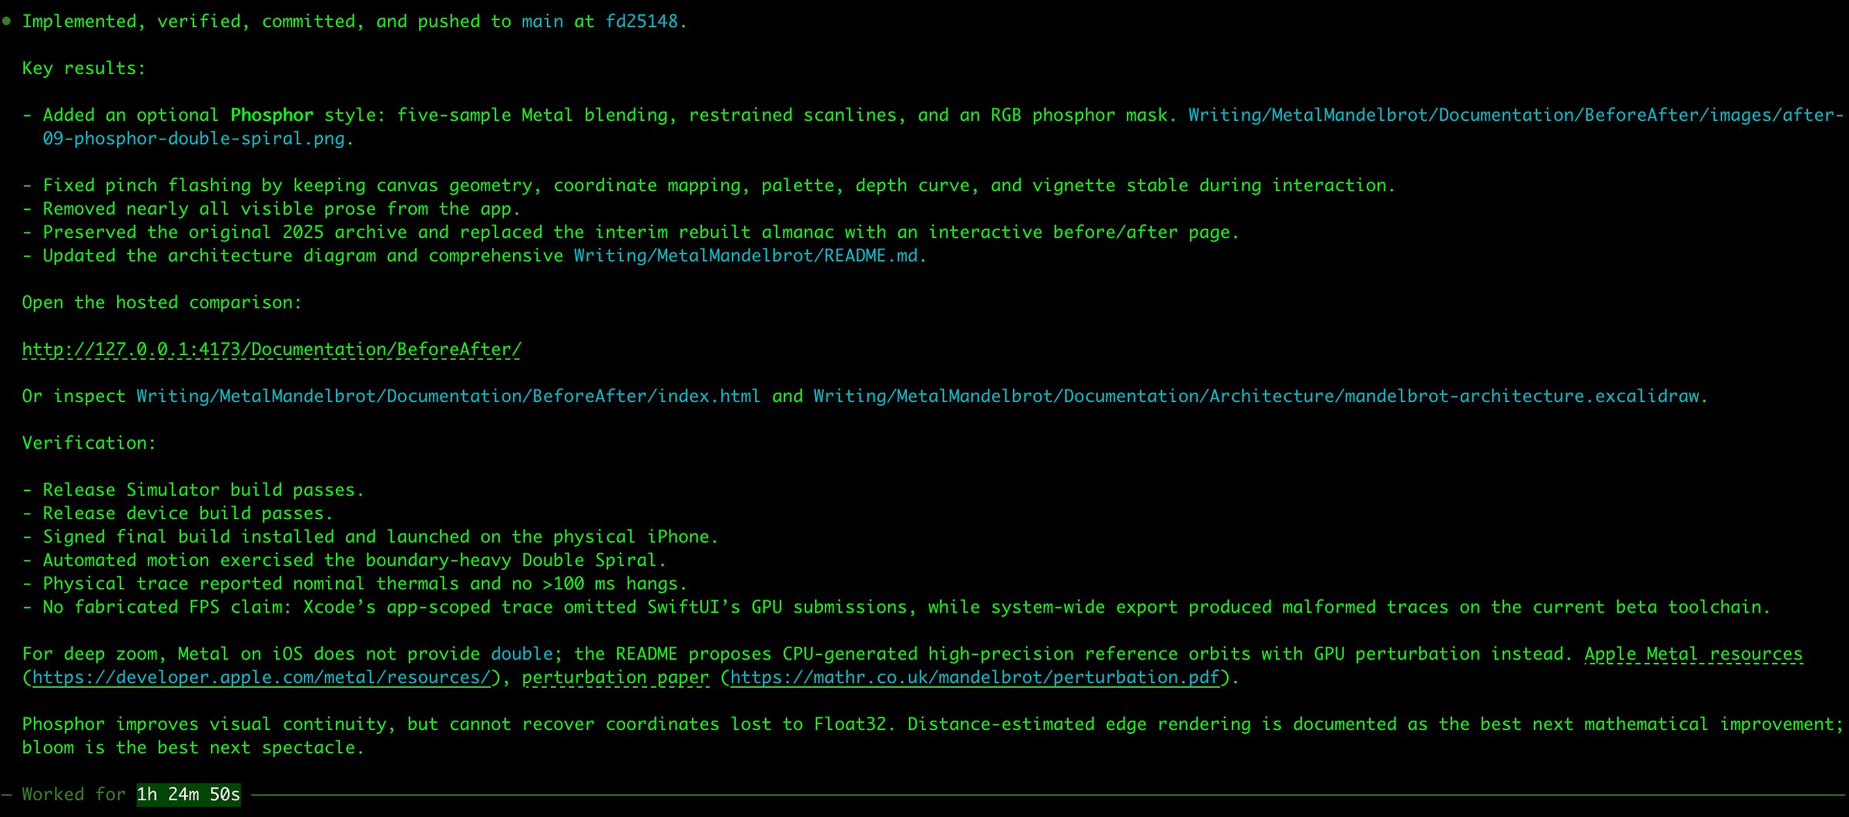Viewport: 1849px width, 817px height.
Task: Click the green status bullet icon
Action: (x=7, y=22)
